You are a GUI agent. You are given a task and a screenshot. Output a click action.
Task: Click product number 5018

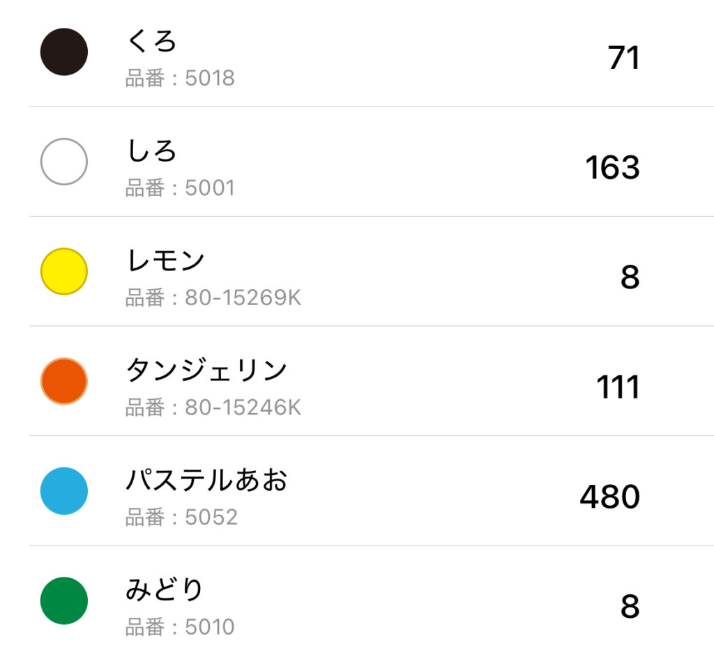(x=210, y=78)
